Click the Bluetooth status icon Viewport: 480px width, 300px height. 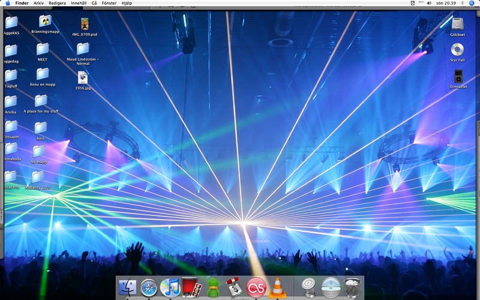click(462, 3)
